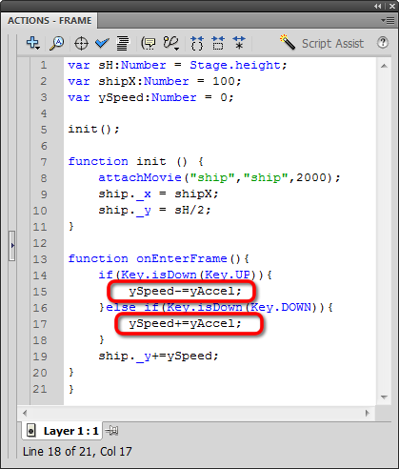Click the 'ySpeed+=yAccel;' code line
This screenshot has height=469, width=399.
[185, 323]
